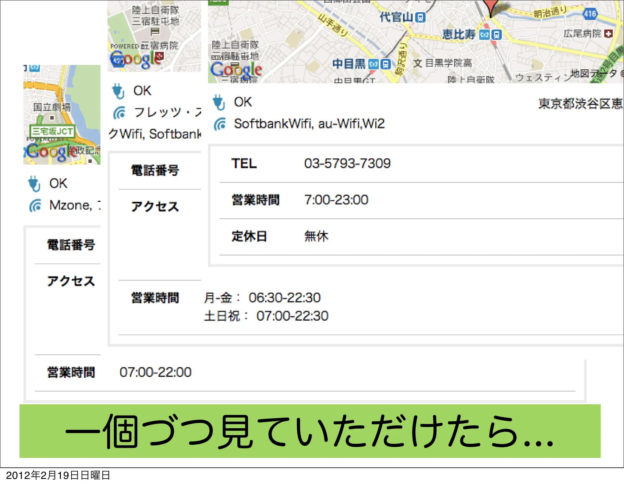Click the address 東京都渋谷区 text

tap(581, 104)
